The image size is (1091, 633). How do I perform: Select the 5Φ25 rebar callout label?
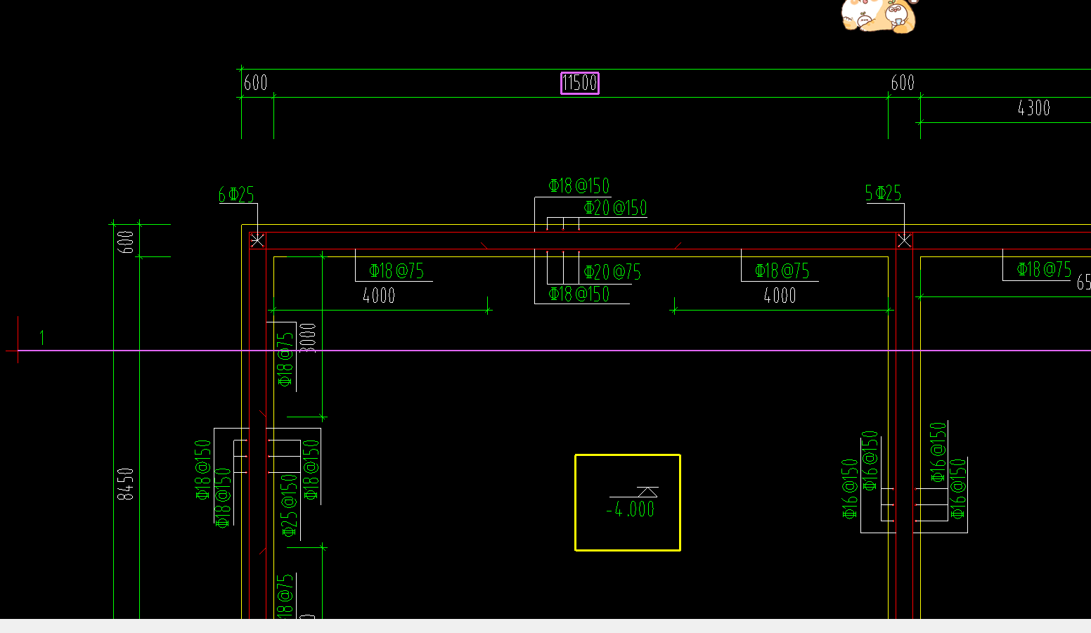[x=883, y=193]
